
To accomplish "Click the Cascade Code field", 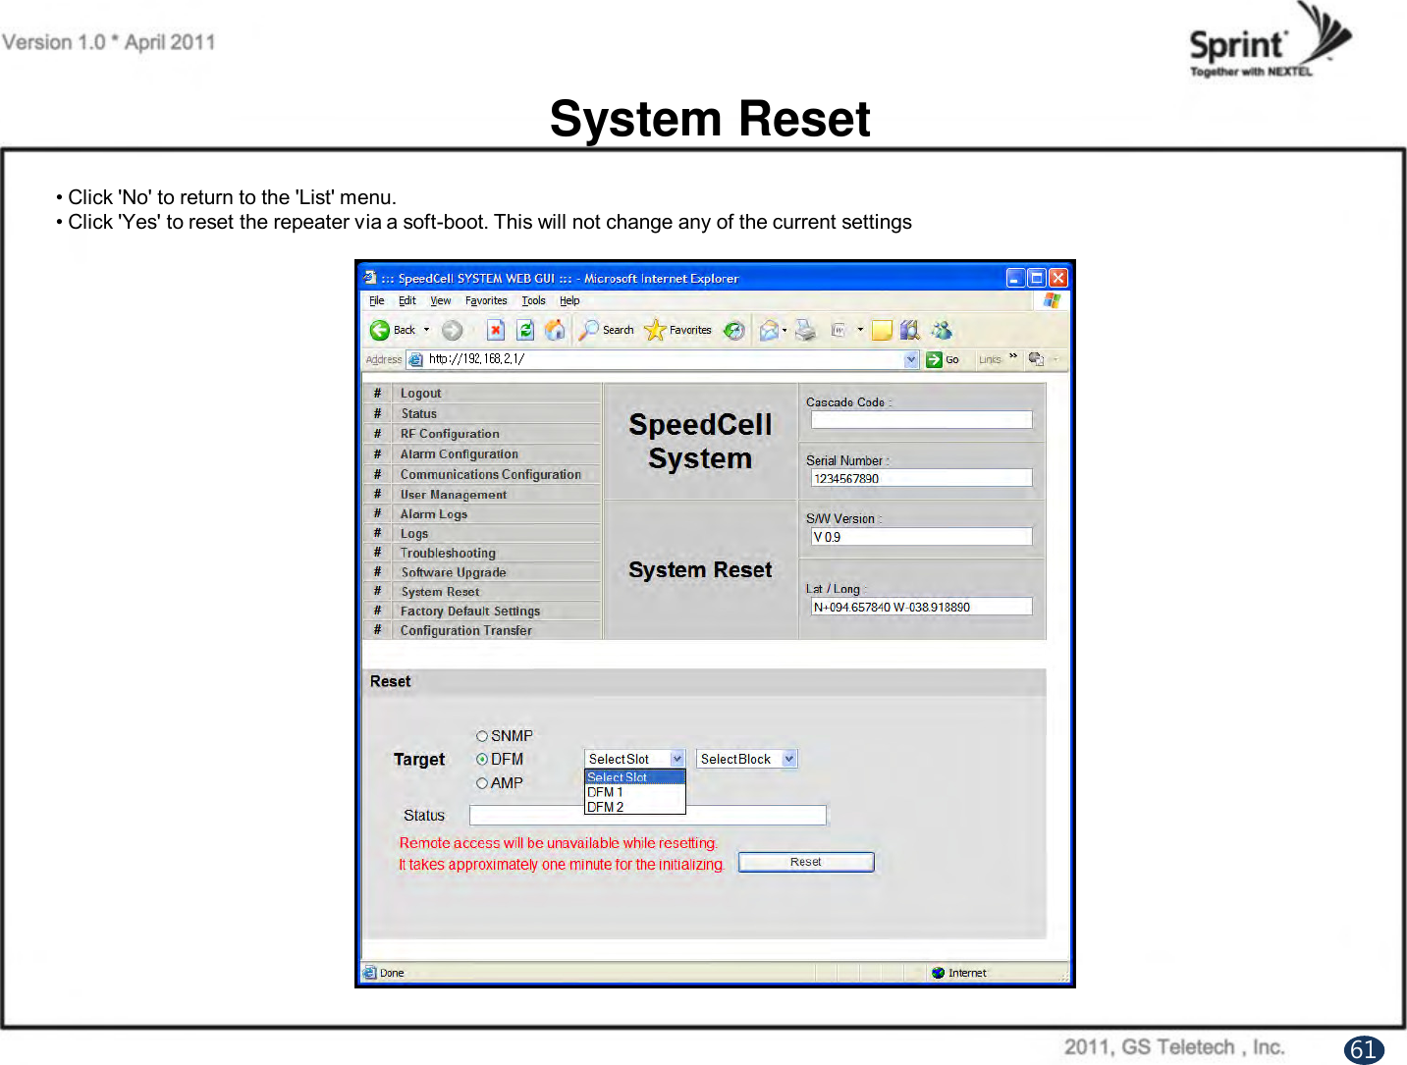I will [x=921, y=419].
